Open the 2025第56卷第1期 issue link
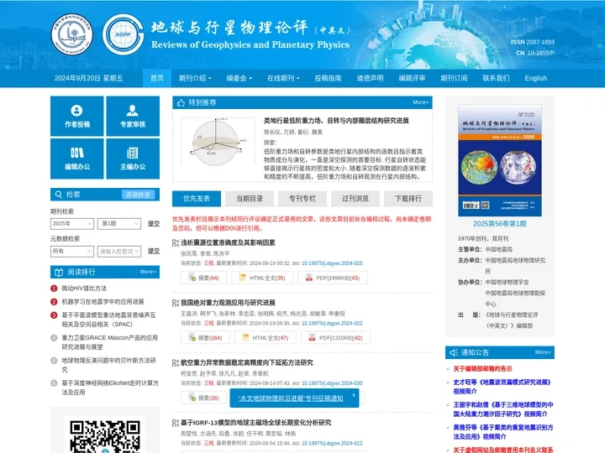This screenshot has width=605, height=453. 500,224
